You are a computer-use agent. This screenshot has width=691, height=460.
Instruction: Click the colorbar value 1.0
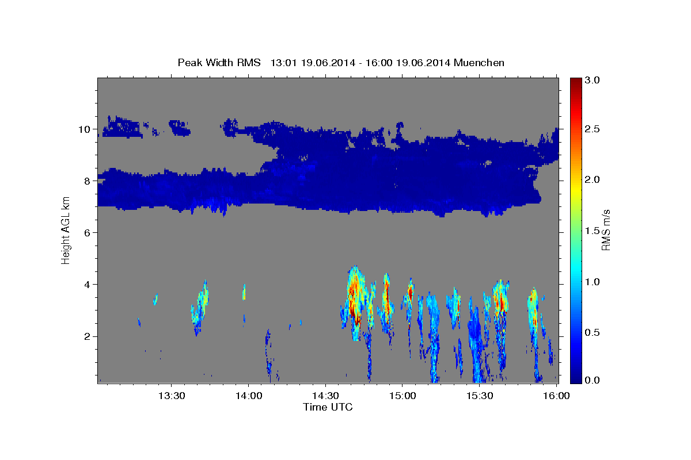tap(593, 282)
